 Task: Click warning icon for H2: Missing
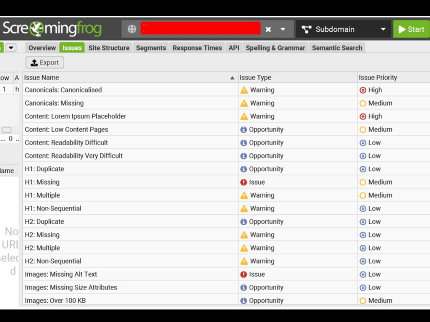[244, 235]
